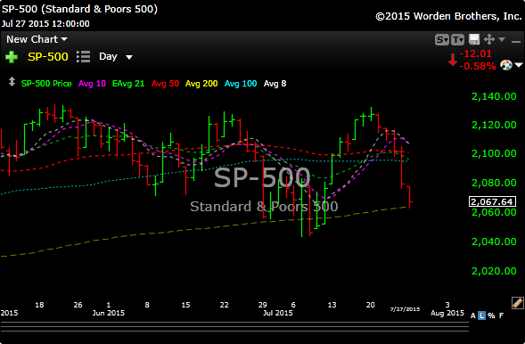Screen dimensions: 525x344
Task: Expand the white arrow next to the palette
Action: [x=519, y=65]
